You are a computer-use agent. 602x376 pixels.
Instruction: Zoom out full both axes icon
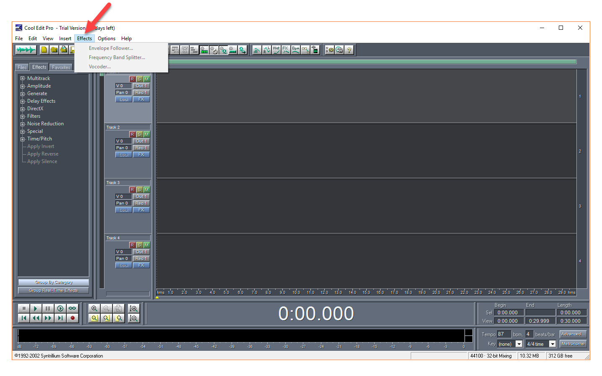[x=119, y=309]
